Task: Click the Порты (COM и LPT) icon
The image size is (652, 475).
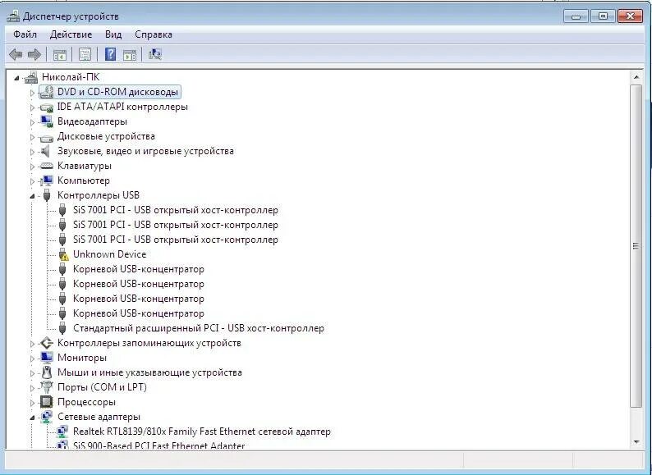Action: point(47,387)
